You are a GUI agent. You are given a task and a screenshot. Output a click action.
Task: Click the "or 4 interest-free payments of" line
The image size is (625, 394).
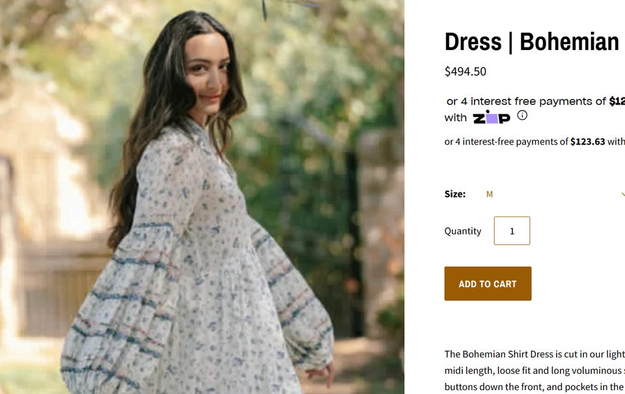506,142
